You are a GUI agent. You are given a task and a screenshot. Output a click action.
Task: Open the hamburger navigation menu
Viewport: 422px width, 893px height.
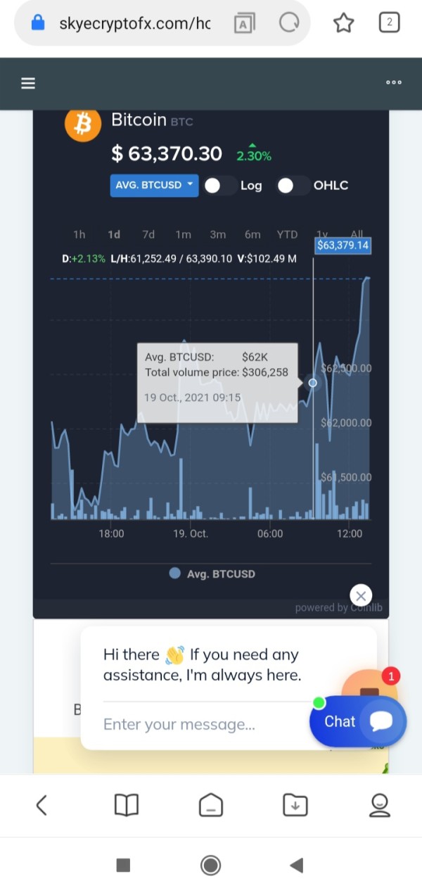(28, 83)
